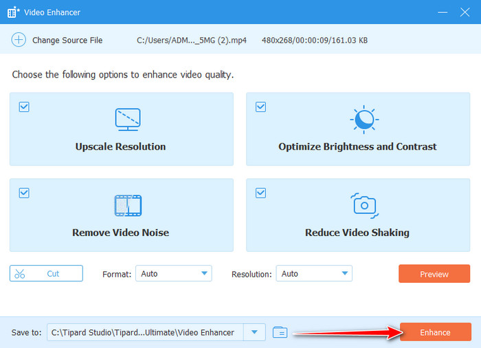This screenshot has width=481, height=348.
Task: Select the Reduce Video Shaking label
Action: pos(357,233)
